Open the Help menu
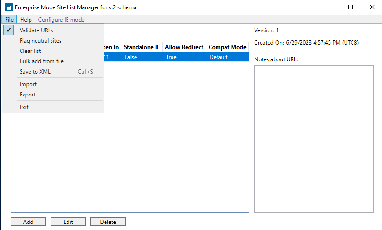Image resolution: width=382 pixels, height=230 pixels. [26, 20]
